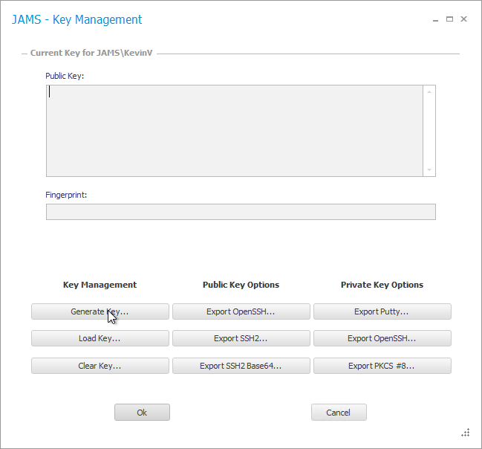This screenshot has height=449, width=482.
Task: Minimize the JAMS Key Management window
Action: click(x=435, y=19)
